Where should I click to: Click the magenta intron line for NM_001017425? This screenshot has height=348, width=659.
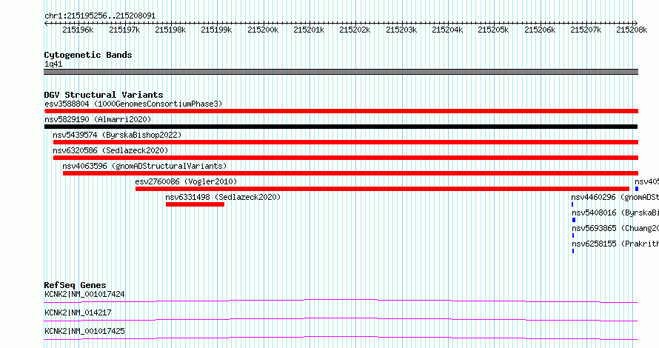(x=341, y=338)
